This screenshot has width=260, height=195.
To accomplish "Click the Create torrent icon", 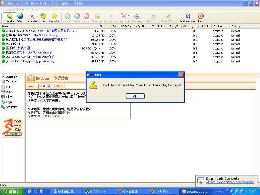I will pos(32,17).
